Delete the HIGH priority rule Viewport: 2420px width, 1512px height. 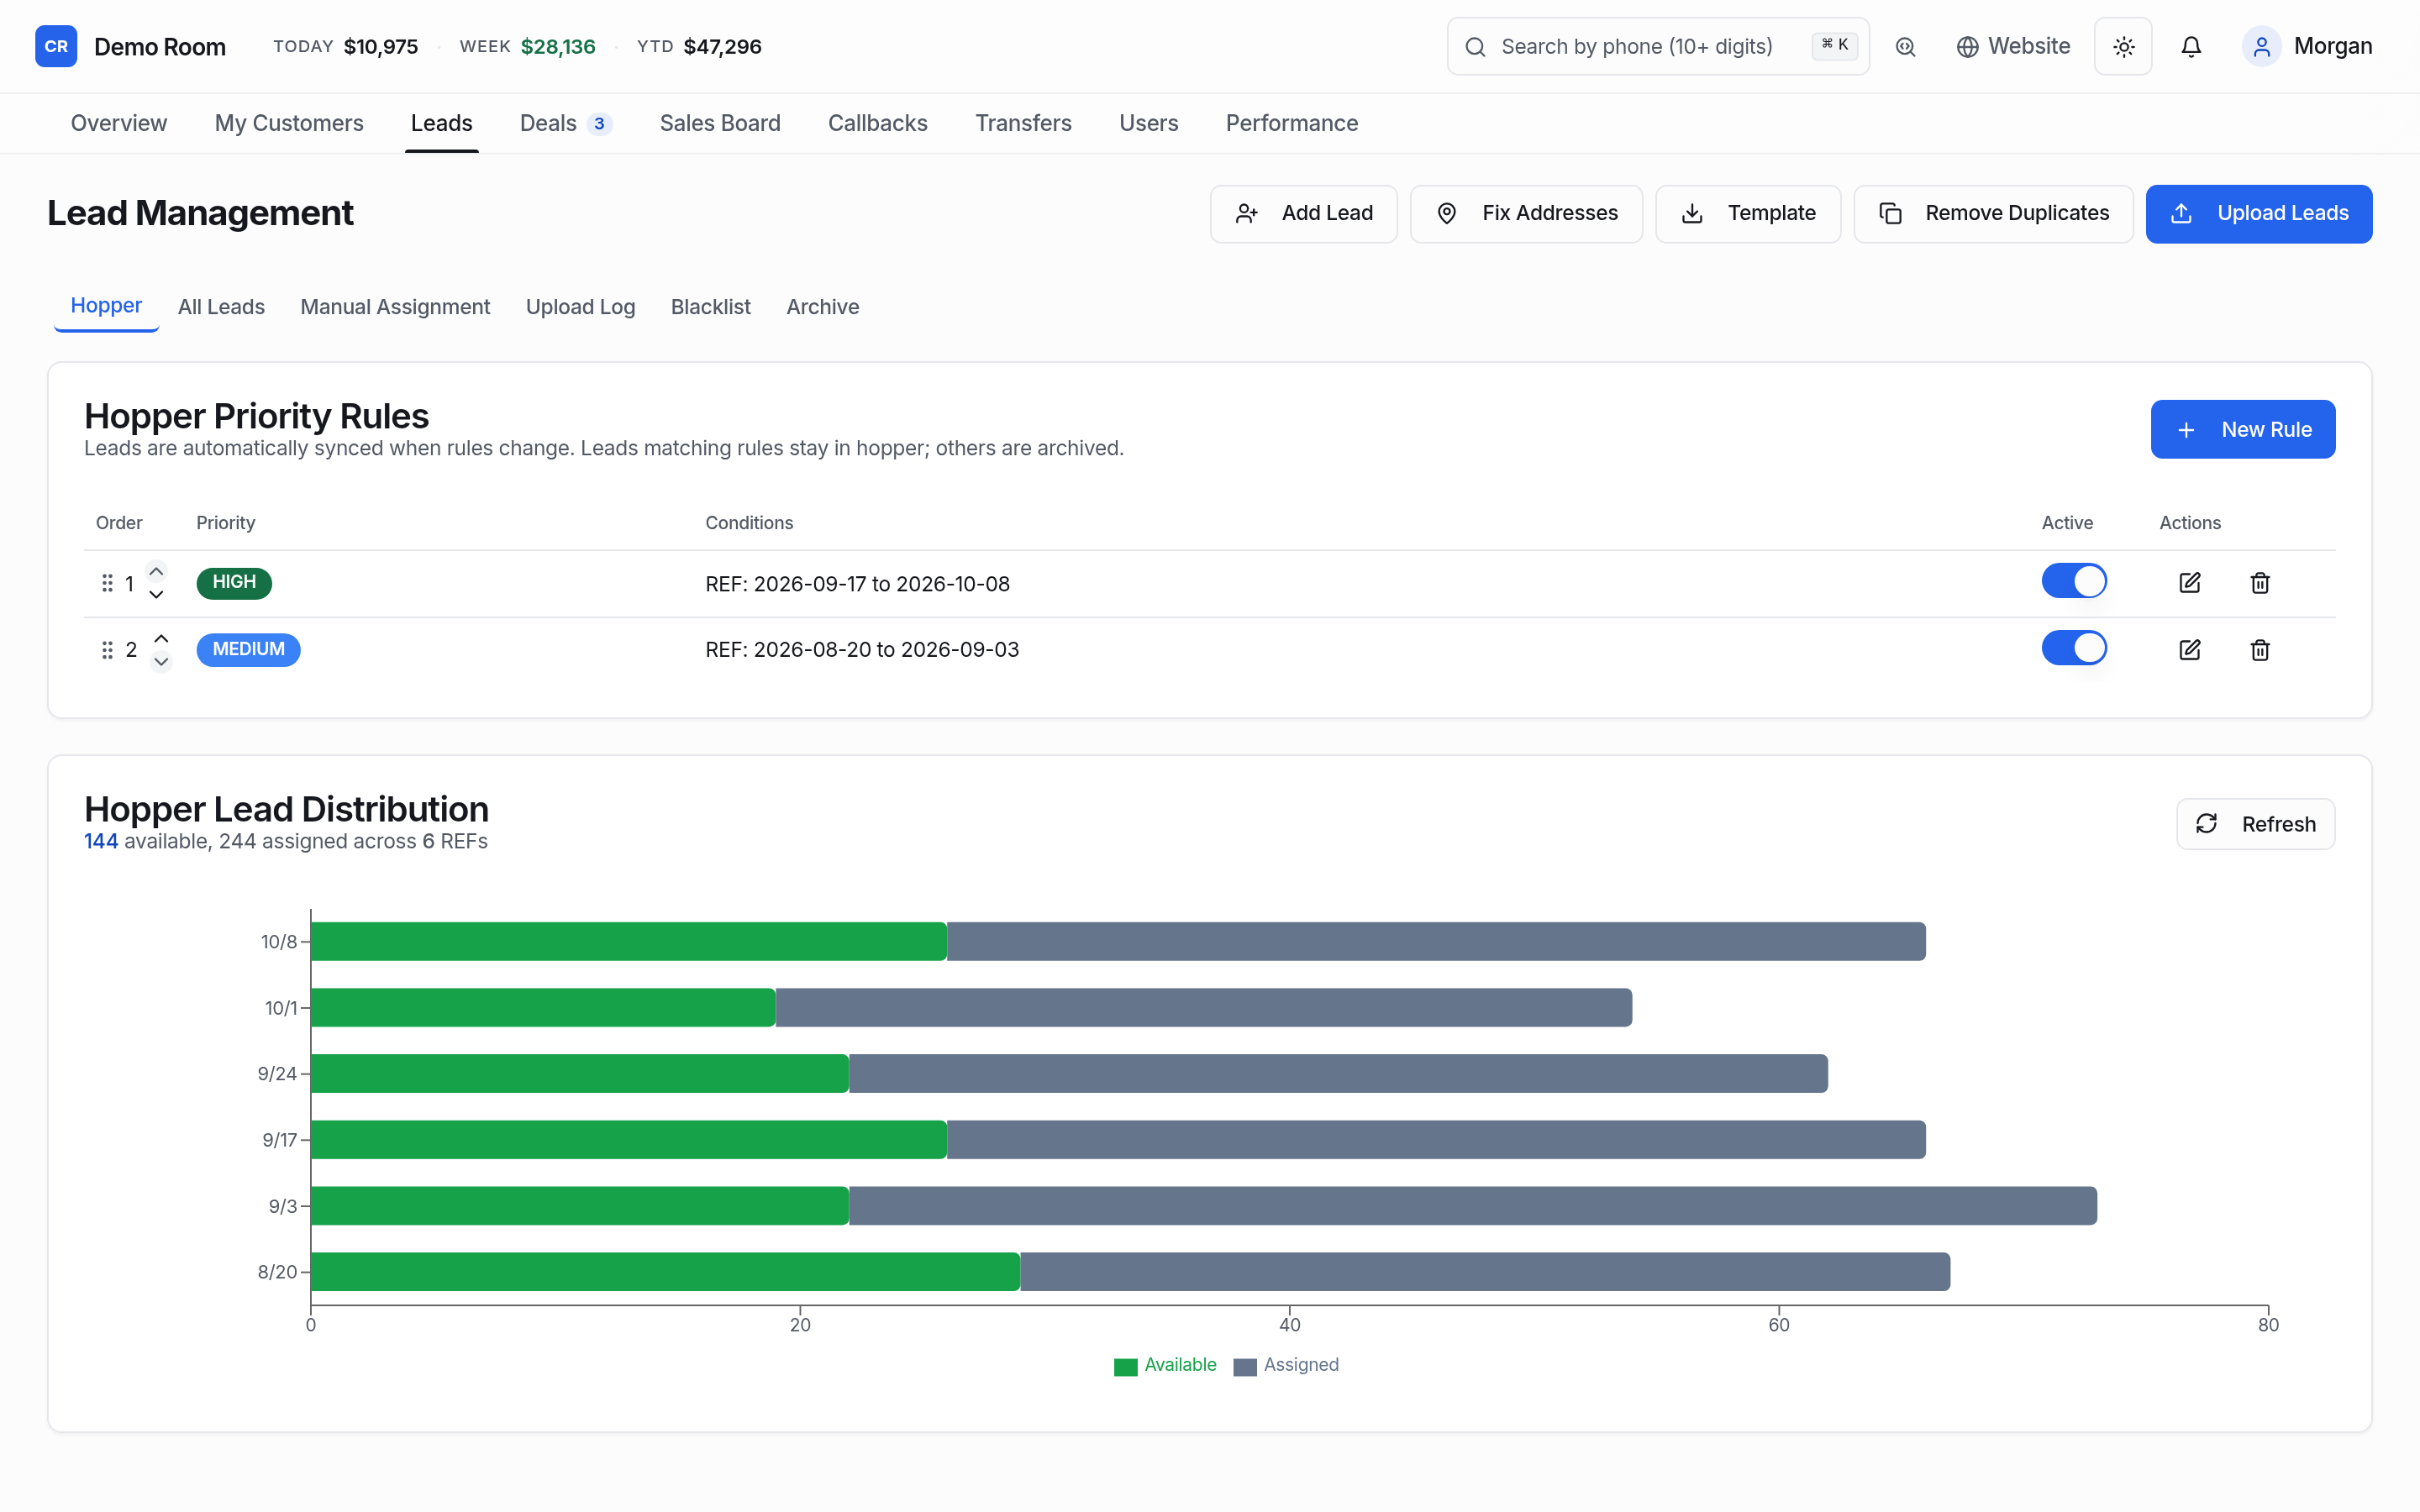point(2260,583)
